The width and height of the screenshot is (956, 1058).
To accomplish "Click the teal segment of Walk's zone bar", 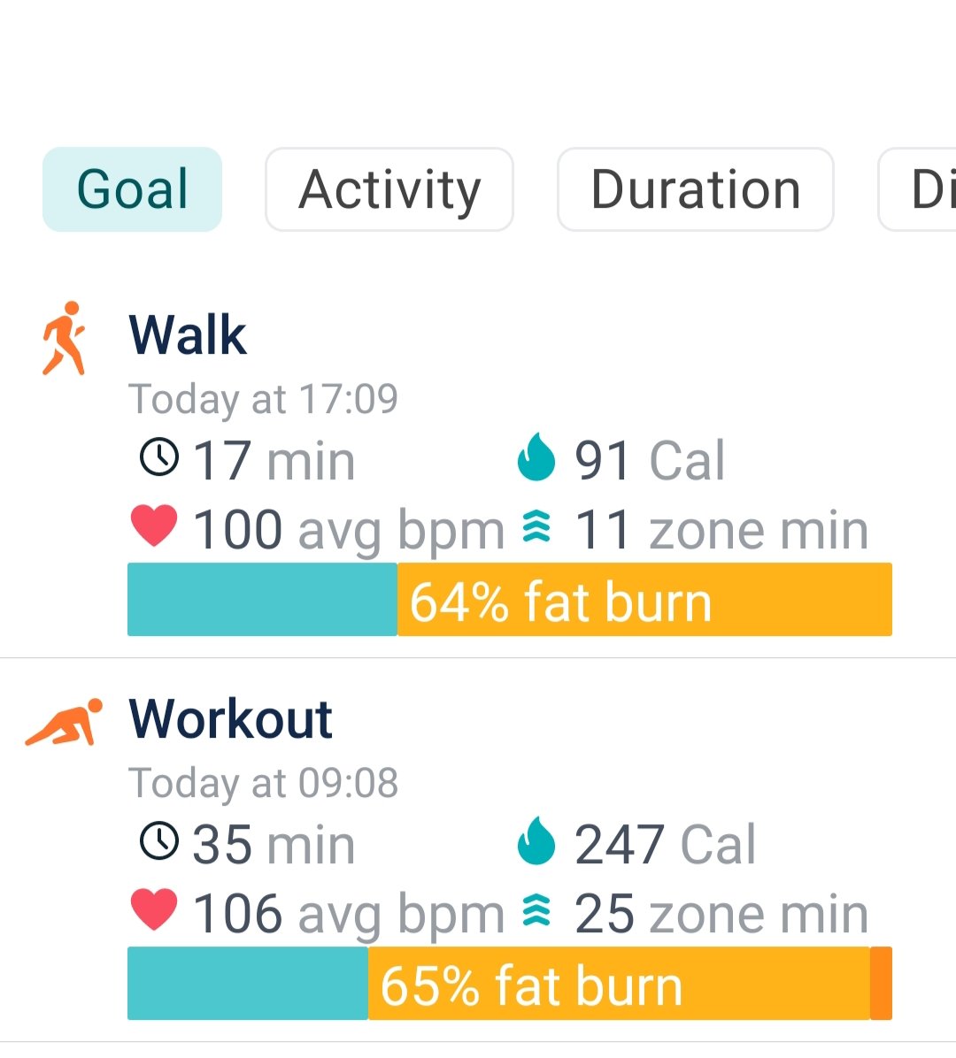I will point(262,600).
